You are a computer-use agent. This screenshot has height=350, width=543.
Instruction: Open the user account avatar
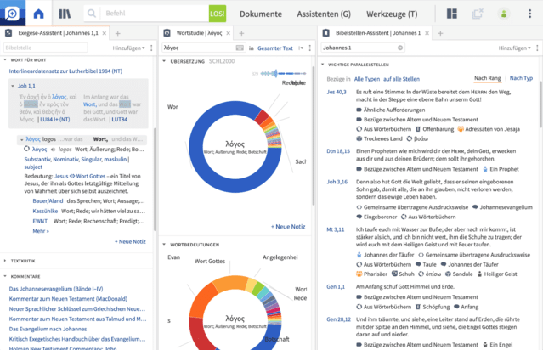(x=504, y=14)
